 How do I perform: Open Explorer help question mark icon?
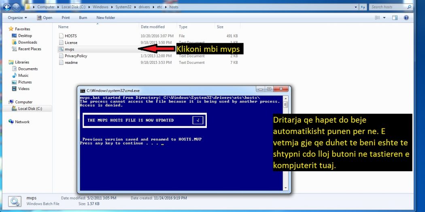pyautogui.click(x=406, y=18)
